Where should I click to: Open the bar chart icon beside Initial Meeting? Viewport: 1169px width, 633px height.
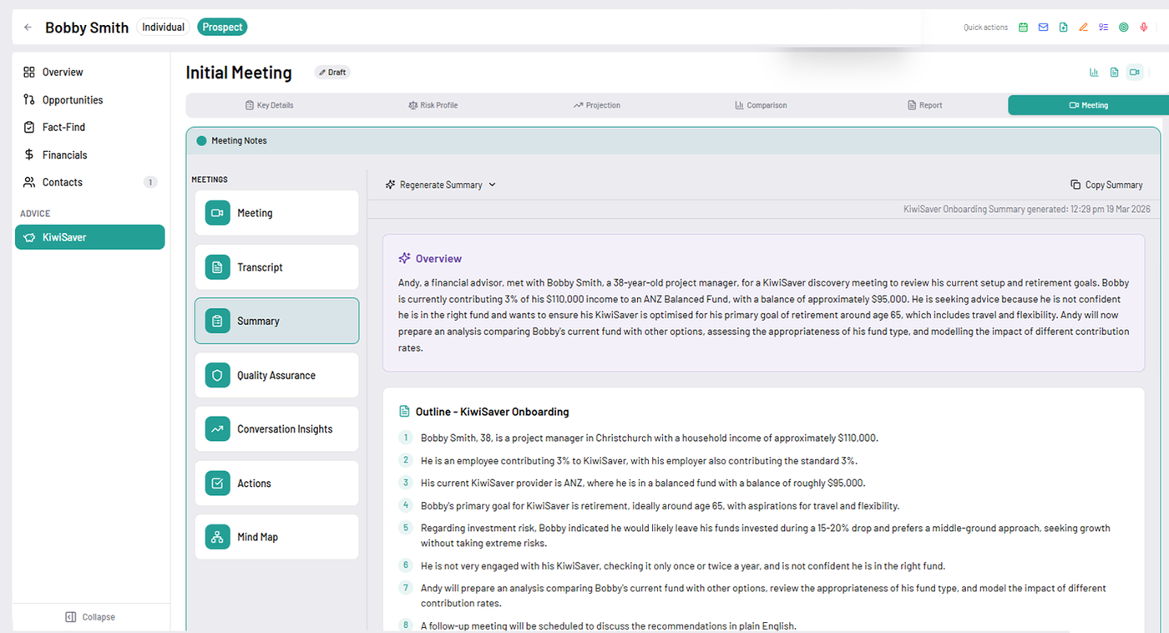pyautogui.click(x=1094, y=72)
